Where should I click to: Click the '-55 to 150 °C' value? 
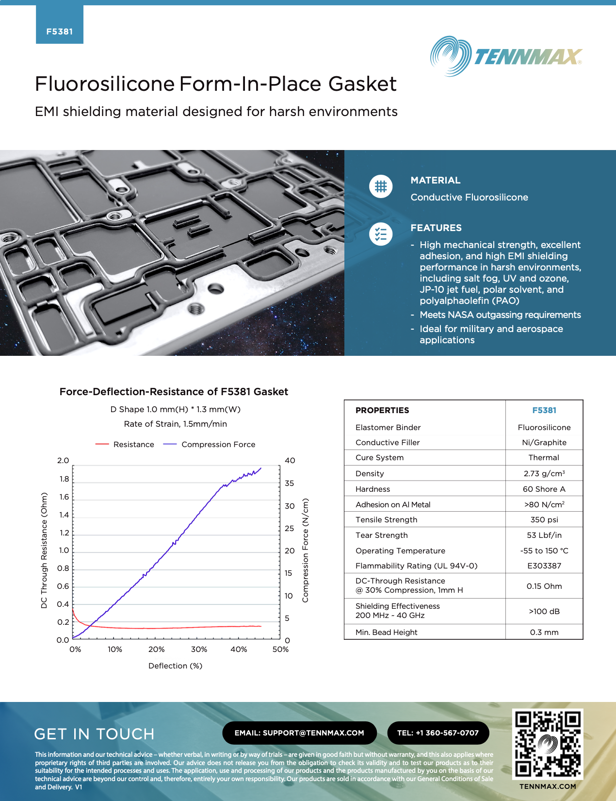(544, 551)
